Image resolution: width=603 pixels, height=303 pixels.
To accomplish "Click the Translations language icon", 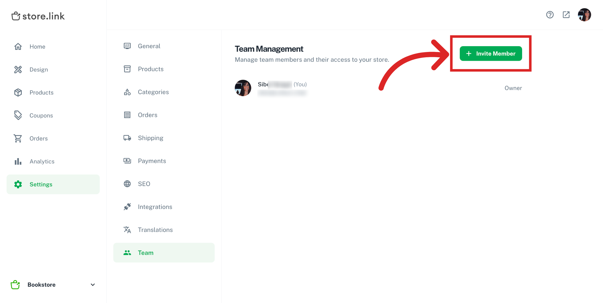I will (x=127, y=229).
